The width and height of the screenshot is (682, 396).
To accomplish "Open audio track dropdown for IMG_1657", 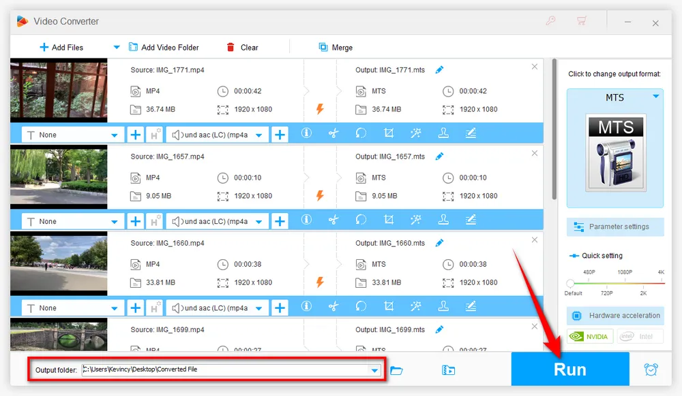I will pyautogui.click(x=218, y=221).
